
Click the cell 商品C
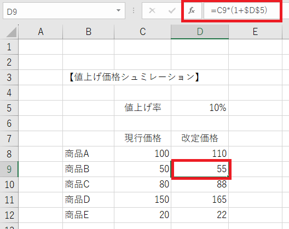tap(89, 184)
